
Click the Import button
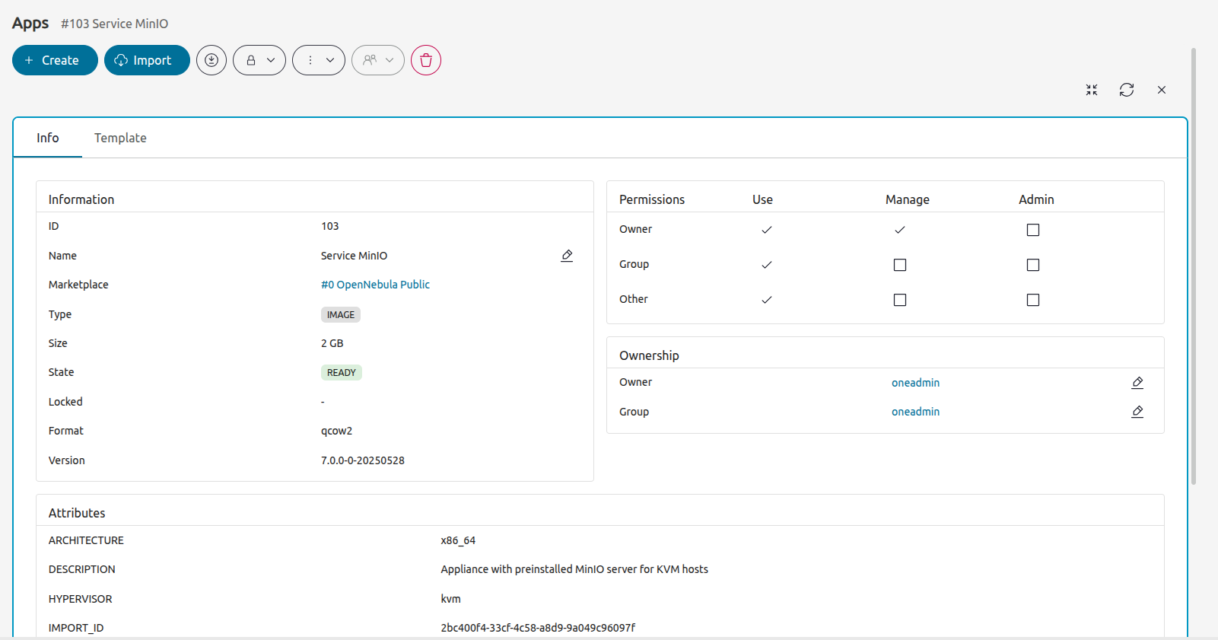147,60
